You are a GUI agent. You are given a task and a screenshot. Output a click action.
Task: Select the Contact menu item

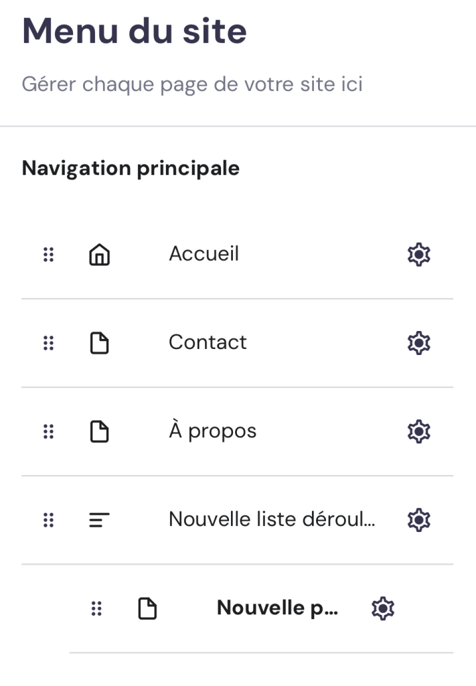208,342
